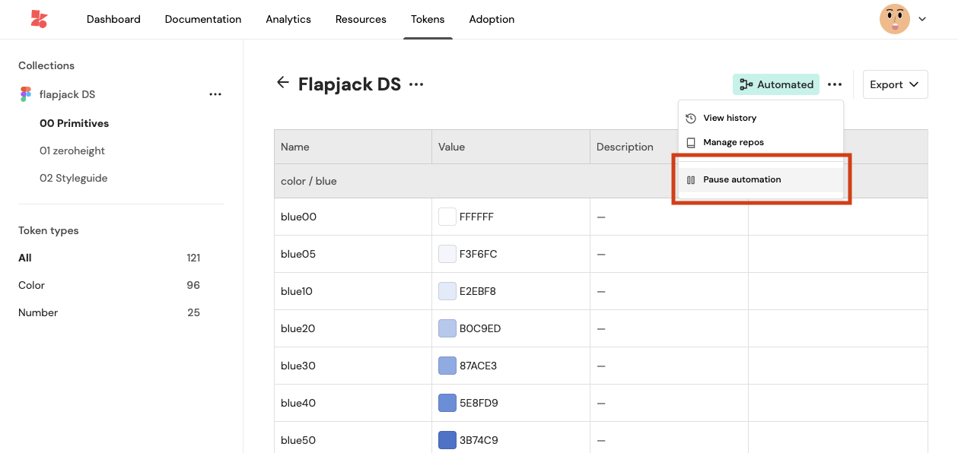Image resolution: width=958 pixels, height=453 pixels.
Task: Open 02 Styleguide in the sidebar
Action: pos(74,178)
